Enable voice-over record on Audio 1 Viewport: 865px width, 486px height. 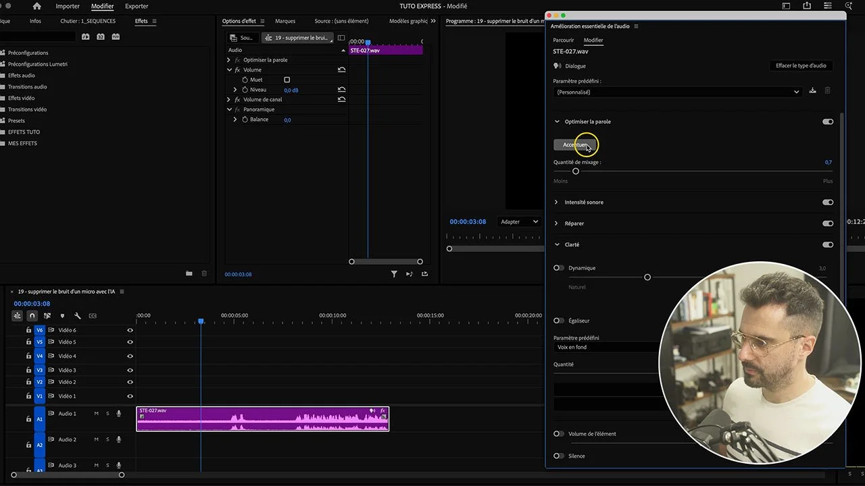coord(119,413)
